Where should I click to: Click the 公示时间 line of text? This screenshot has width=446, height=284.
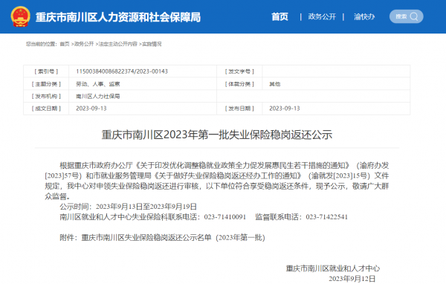coord(128,207)
